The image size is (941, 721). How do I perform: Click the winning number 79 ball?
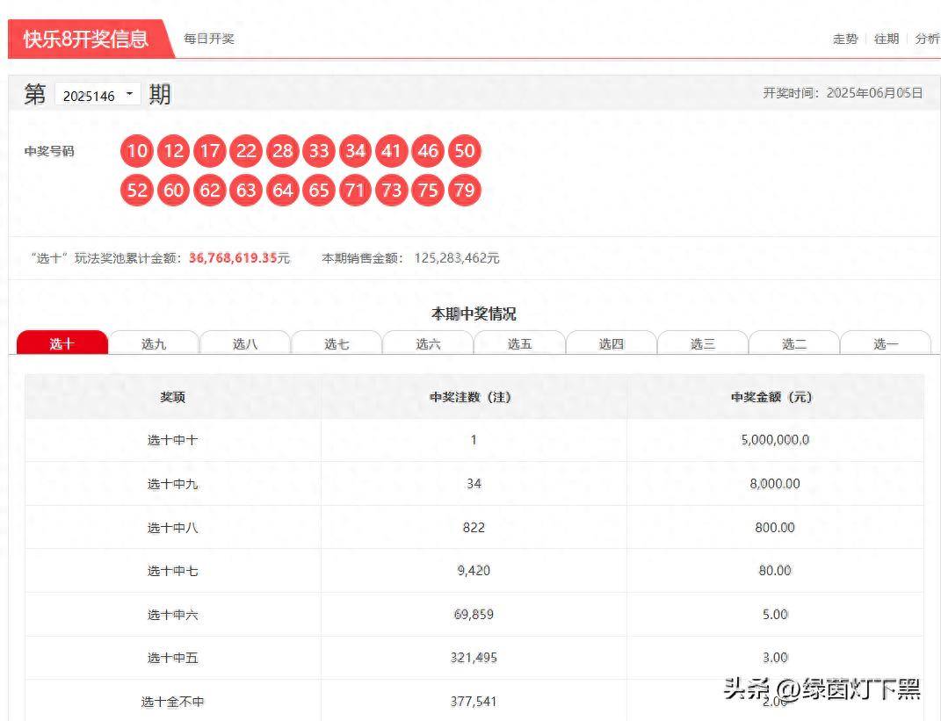pyautogui.click(x=465, y=191)
